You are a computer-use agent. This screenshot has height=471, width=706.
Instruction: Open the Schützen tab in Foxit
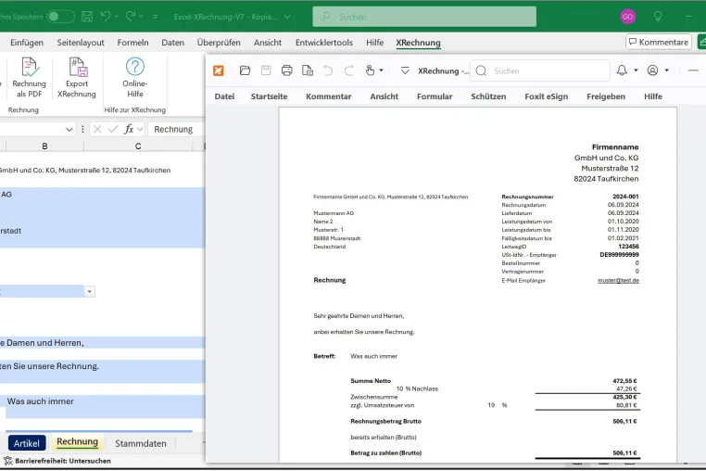pyautogui.click(x=488, y=96)
